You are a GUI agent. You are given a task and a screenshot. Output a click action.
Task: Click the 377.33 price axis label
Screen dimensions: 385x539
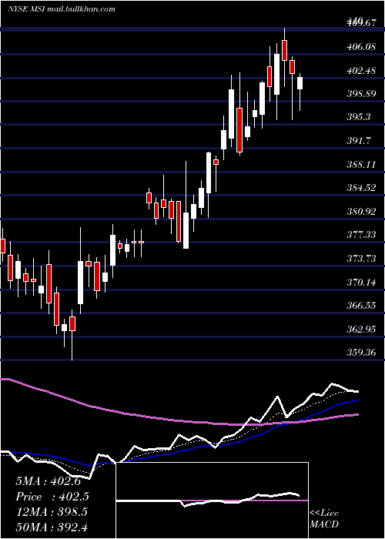361,235
